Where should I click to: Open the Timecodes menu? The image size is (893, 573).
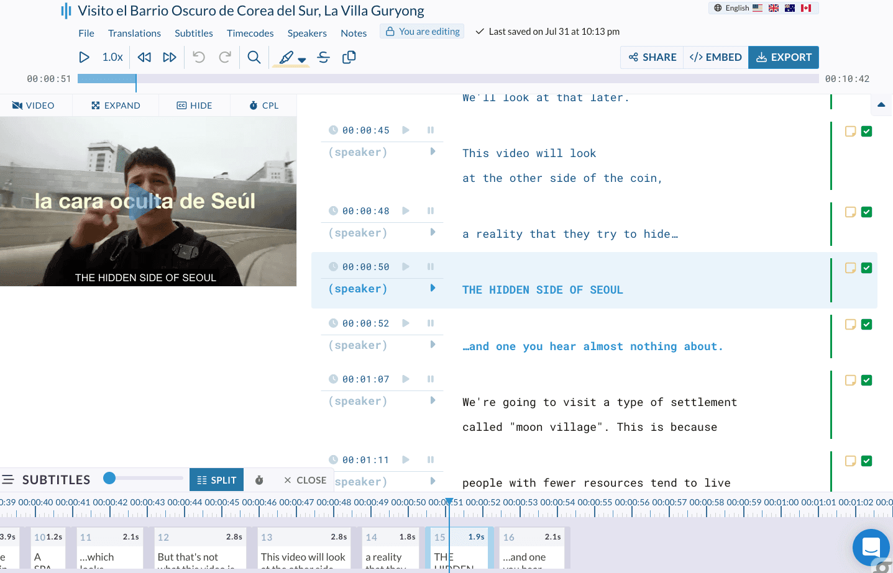click(250, 34)
